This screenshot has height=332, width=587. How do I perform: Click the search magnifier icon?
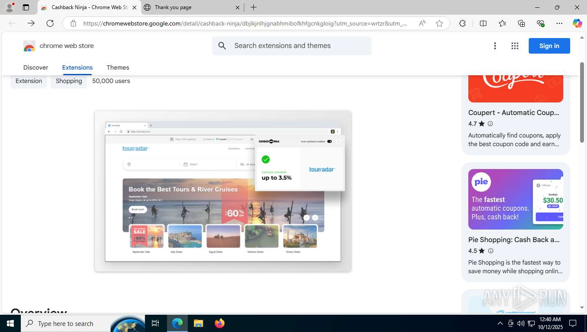point(222,46)
